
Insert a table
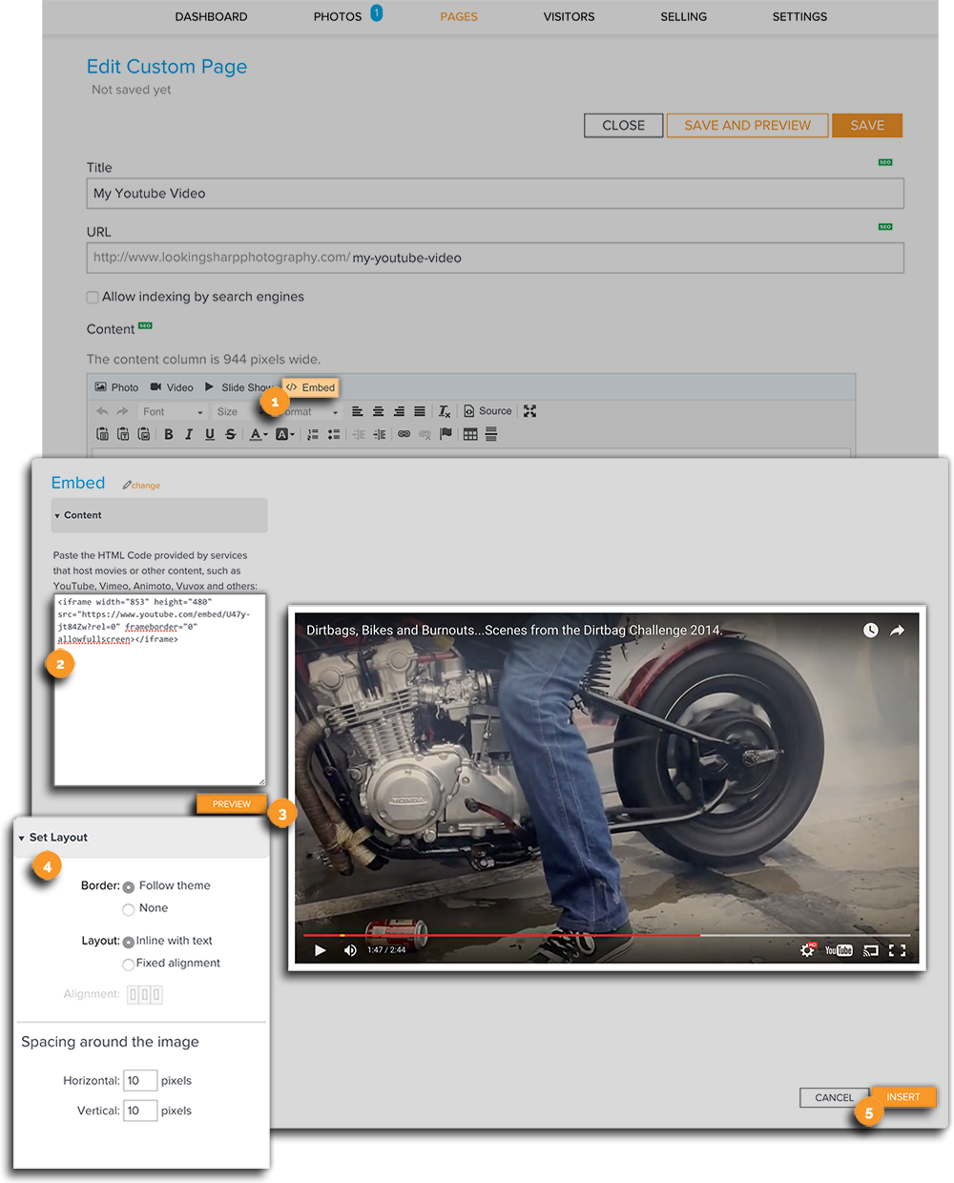pos(470,434)
